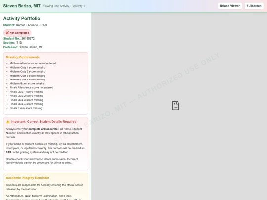Select 'Finals Quiz 1 score missing' item
The height and width of the screenshot is (200, 267).
[x=26, y=92]
